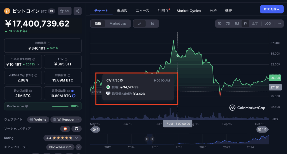The height and width of the screenshot is (154, 287).
Task: Click the circulating supply progress ring icon
Action: tap(74, 96)
